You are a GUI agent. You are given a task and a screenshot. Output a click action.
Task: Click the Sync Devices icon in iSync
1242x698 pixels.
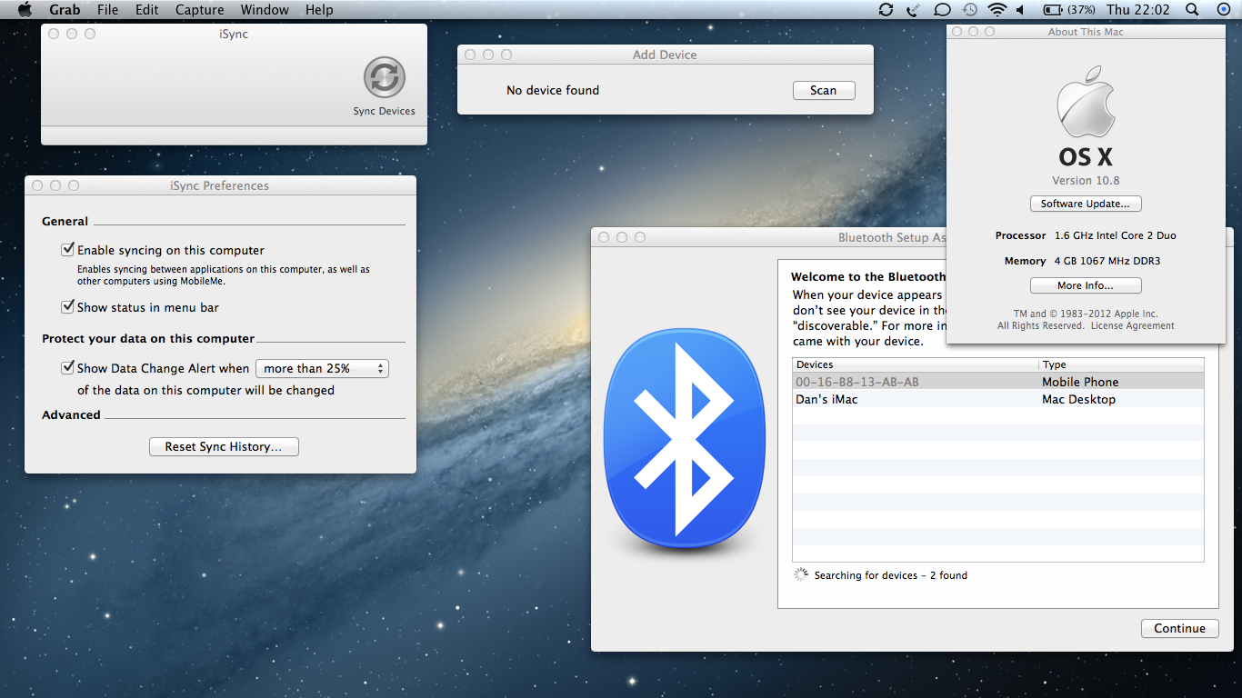[x=385, y=77]
